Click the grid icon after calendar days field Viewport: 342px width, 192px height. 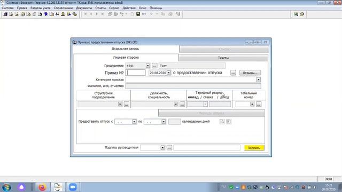[x=228, y=122]
